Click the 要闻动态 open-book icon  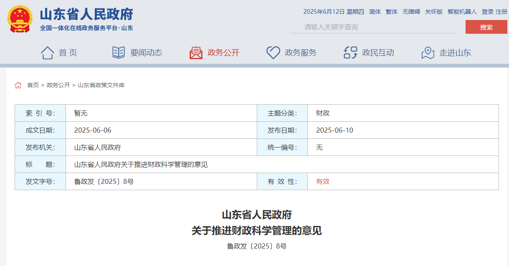point(119,53)
